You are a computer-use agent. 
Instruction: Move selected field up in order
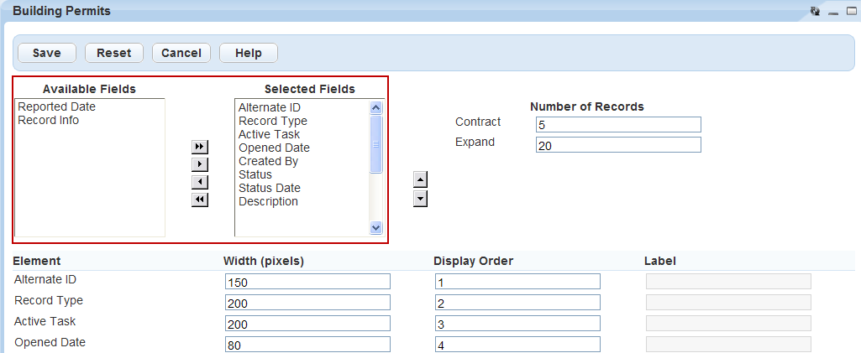point(421,179)
